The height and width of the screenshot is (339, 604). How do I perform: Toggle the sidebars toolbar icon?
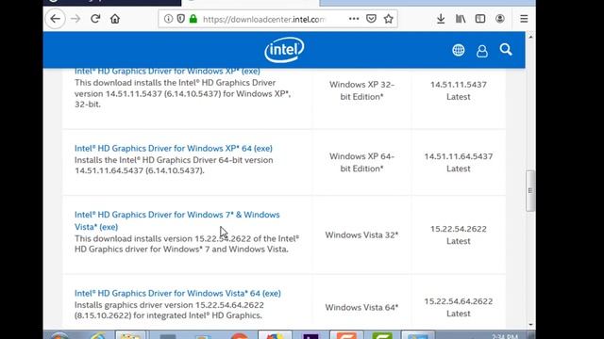(480, 19)
